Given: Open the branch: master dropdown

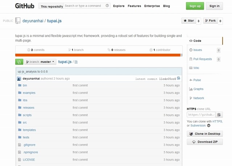Looking at the screenshot, I should pos(40,62).
